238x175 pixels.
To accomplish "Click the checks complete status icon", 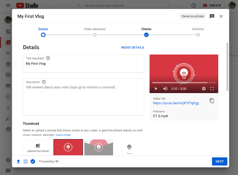I will 33,161.
